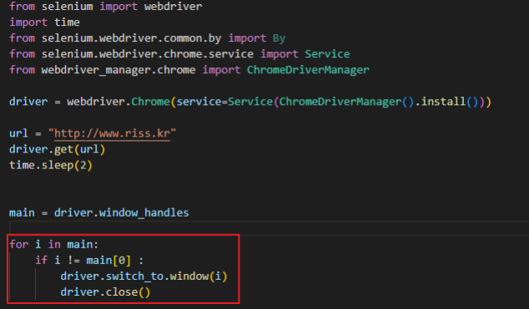529x309 pixels.
Task: Click 'driver.window_handles' expression
Action: pyautogui.click(x=122, y=212)
